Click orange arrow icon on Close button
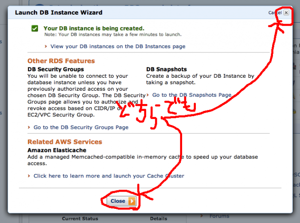 pos(132,201)
